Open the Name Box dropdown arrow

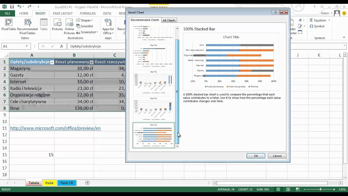(27, 46)
